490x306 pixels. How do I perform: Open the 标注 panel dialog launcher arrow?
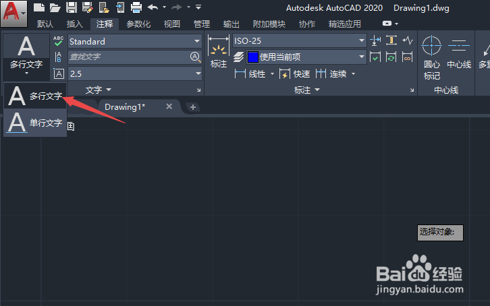pos(412,90)
